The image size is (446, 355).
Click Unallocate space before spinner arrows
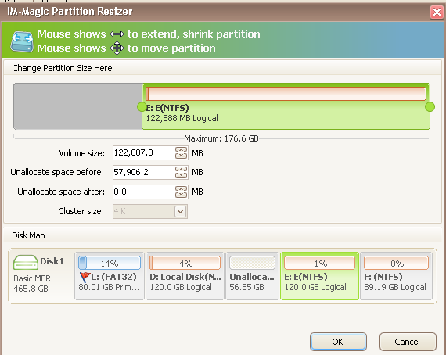pos(181,172)
